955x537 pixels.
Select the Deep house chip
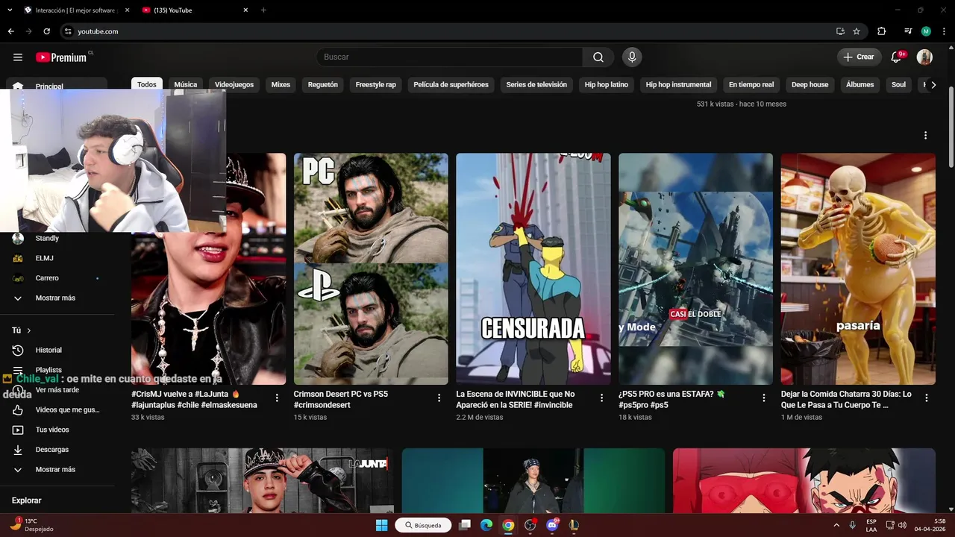click(x=810, y=84)
